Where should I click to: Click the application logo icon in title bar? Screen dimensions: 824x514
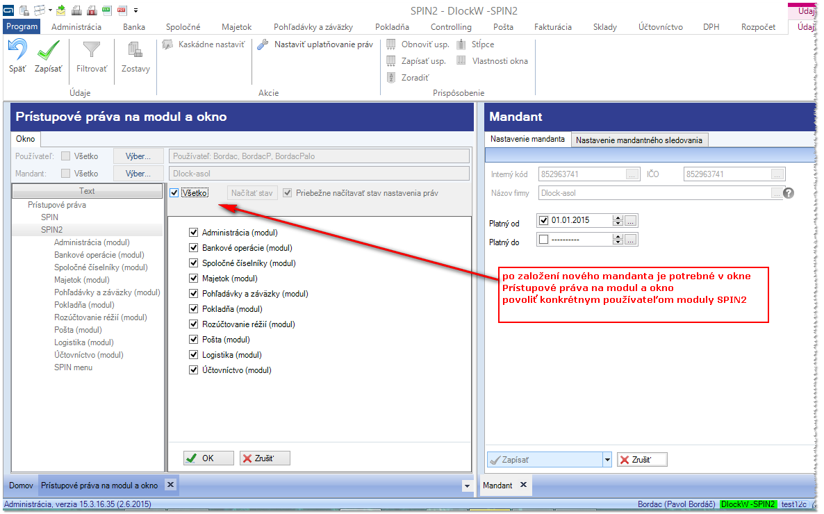[8, 10]
